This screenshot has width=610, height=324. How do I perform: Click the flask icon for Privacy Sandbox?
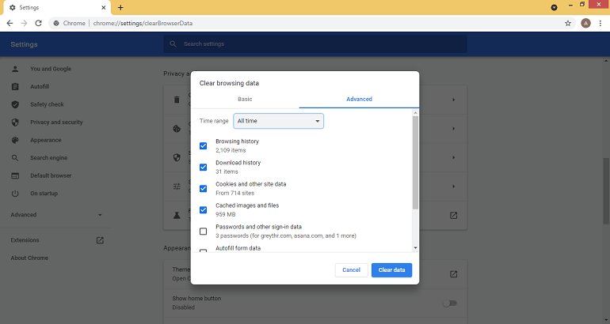coord(177,216)
